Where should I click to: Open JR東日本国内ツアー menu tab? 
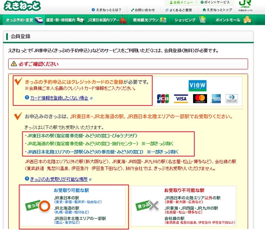[x=107, y=20]
